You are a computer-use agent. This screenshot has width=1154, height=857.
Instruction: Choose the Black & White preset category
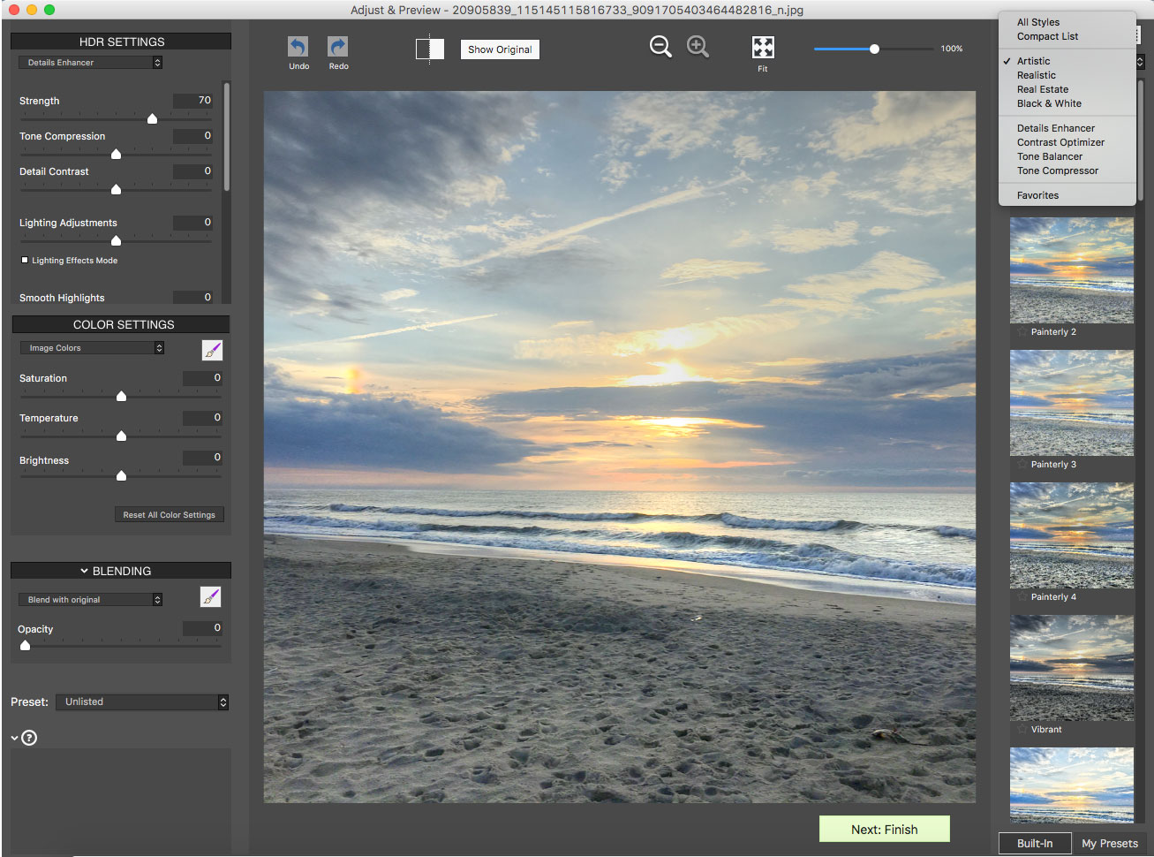pyautogui.click(x=1049, y=103)
